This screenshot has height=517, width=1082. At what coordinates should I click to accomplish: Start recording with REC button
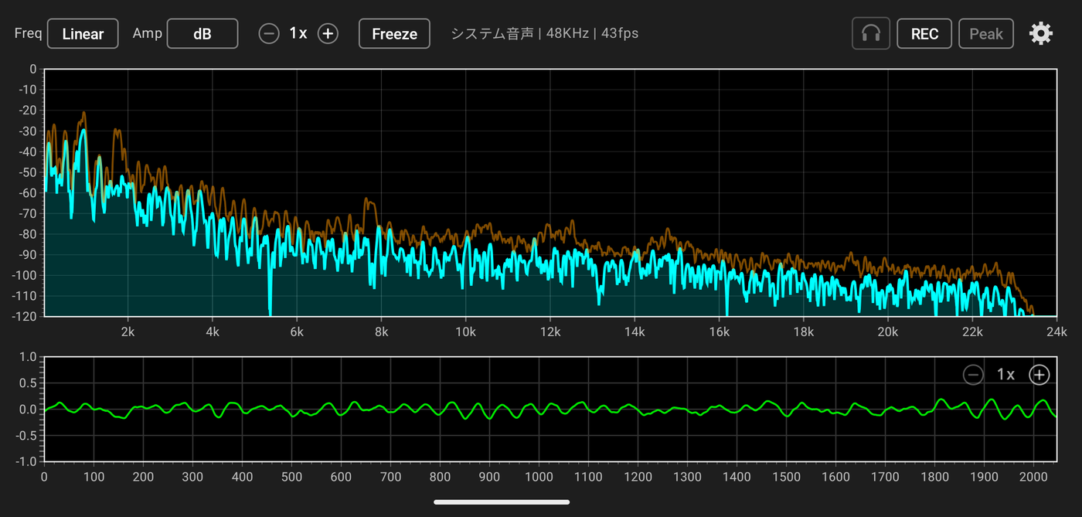point(924,33)
